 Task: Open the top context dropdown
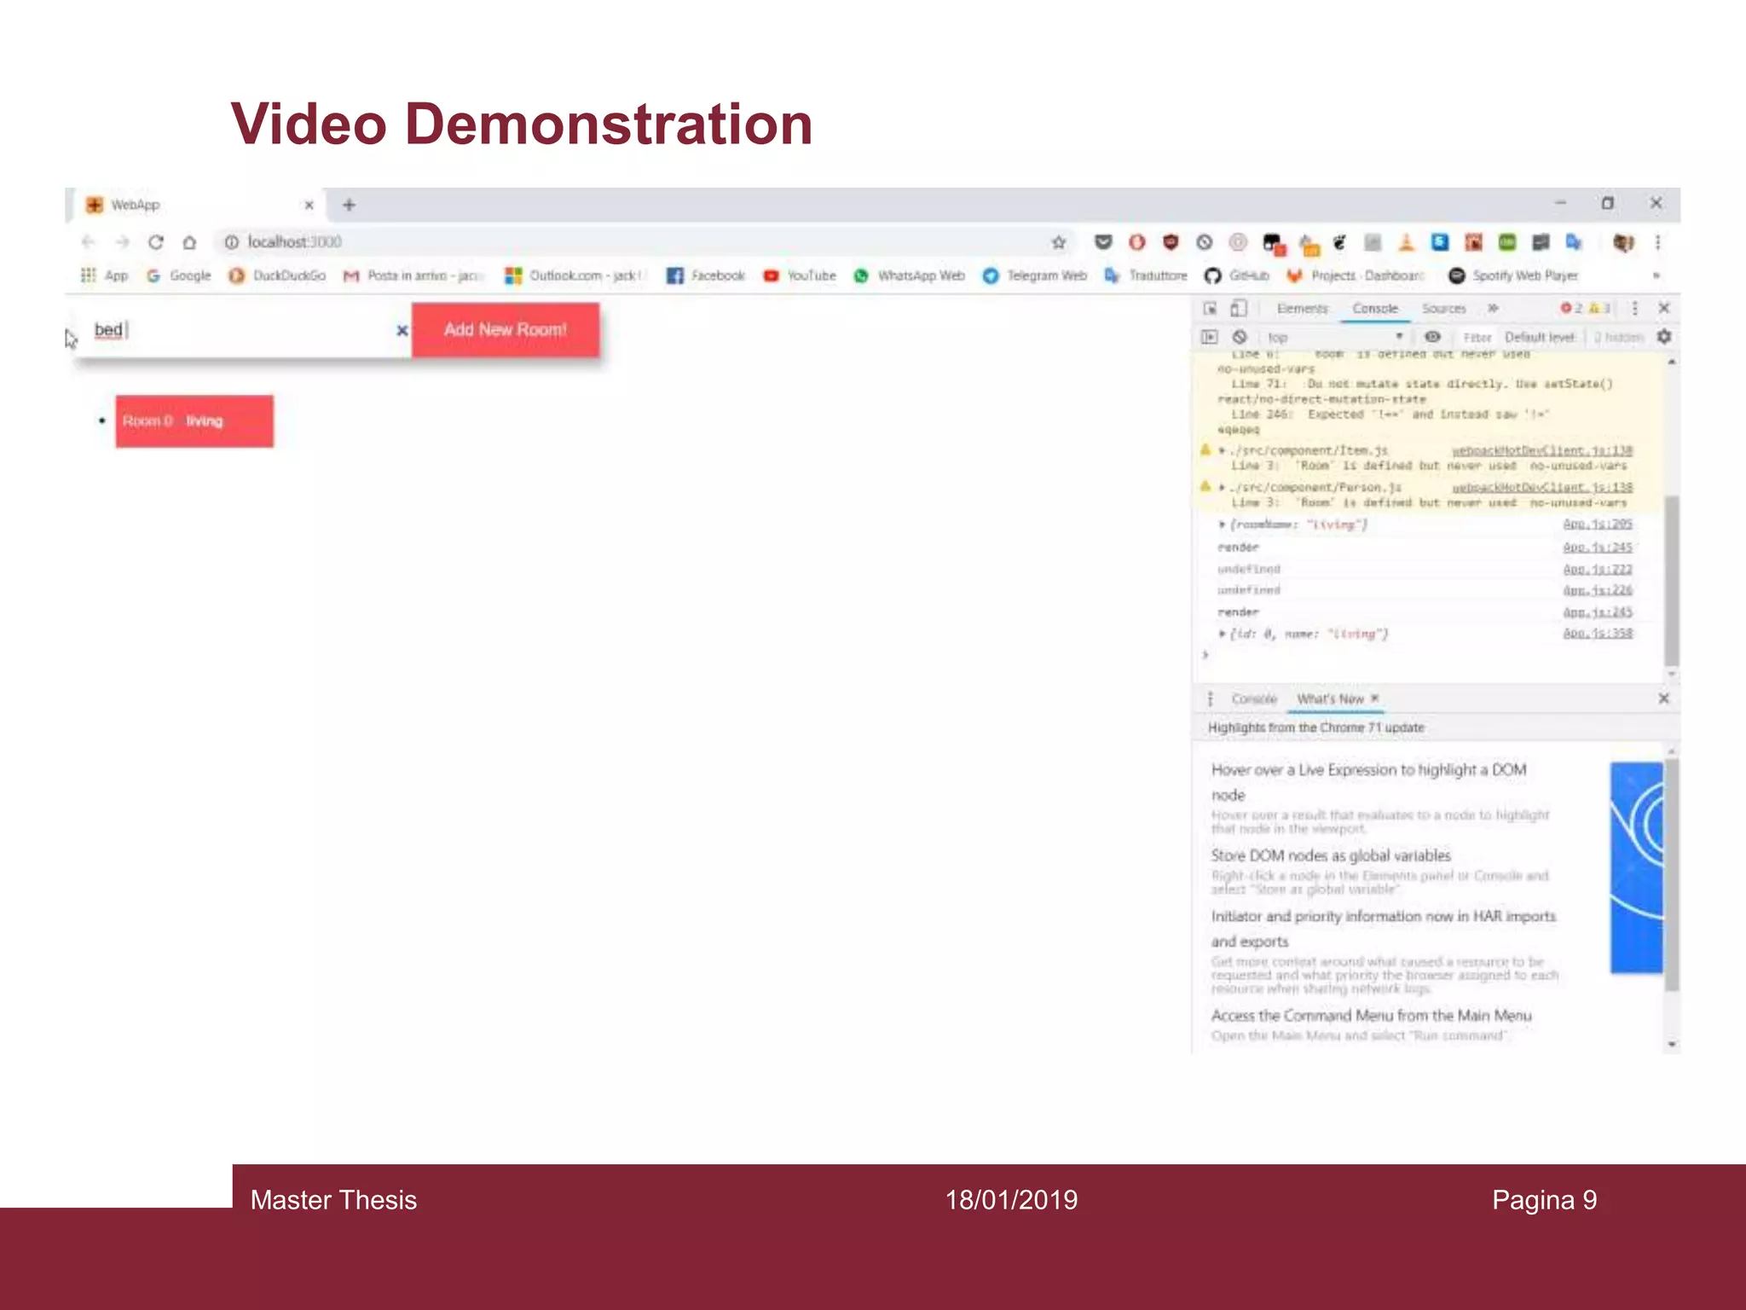click(1334, 338)
